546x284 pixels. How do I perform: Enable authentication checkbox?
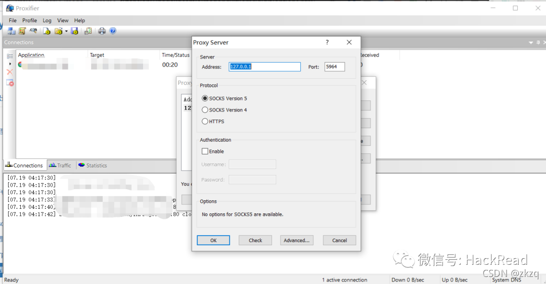tap(205, 151)
